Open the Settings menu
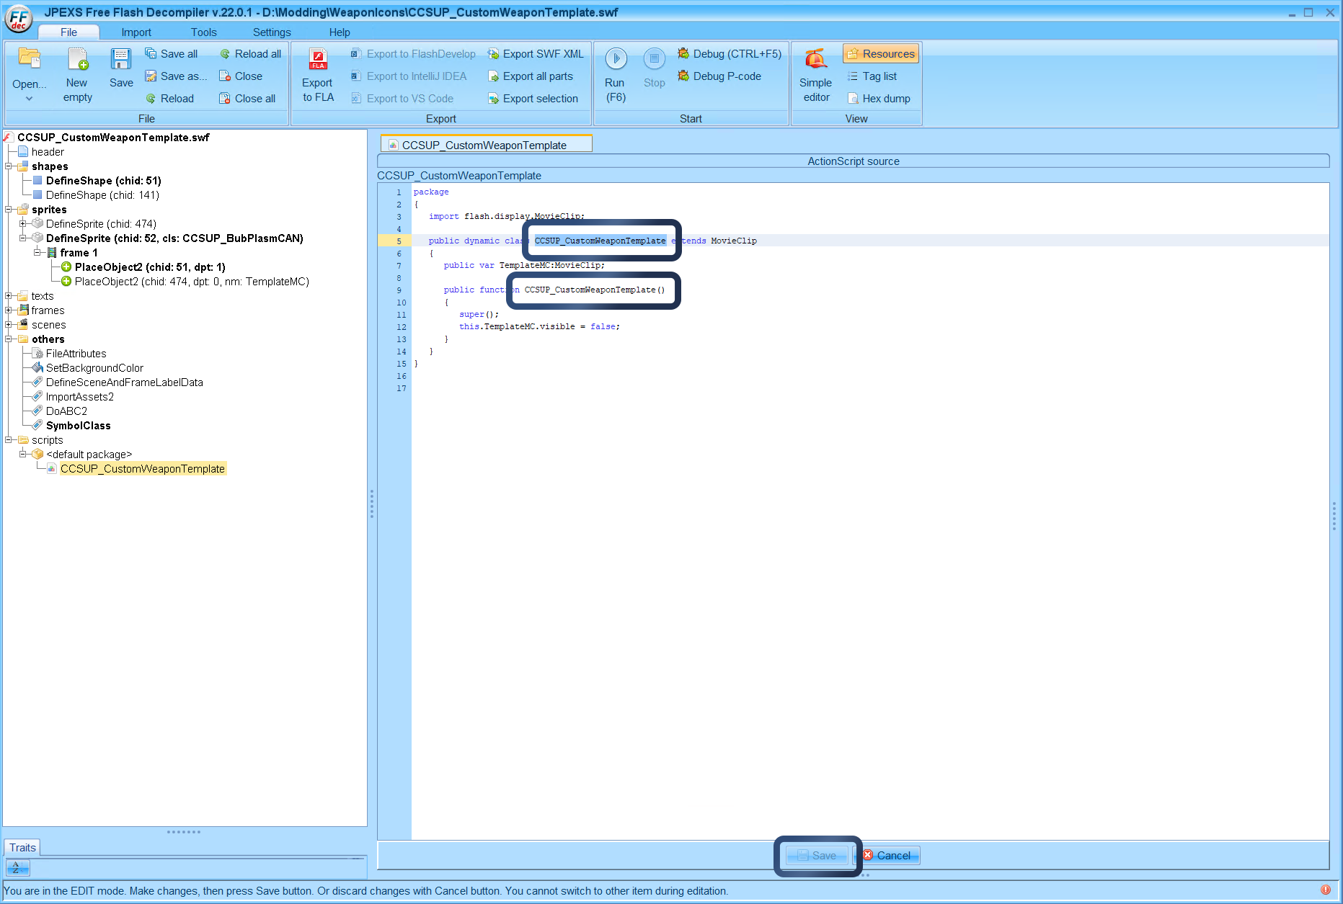This screenshot has width=1343, height=904. click(x=271, y=32)
